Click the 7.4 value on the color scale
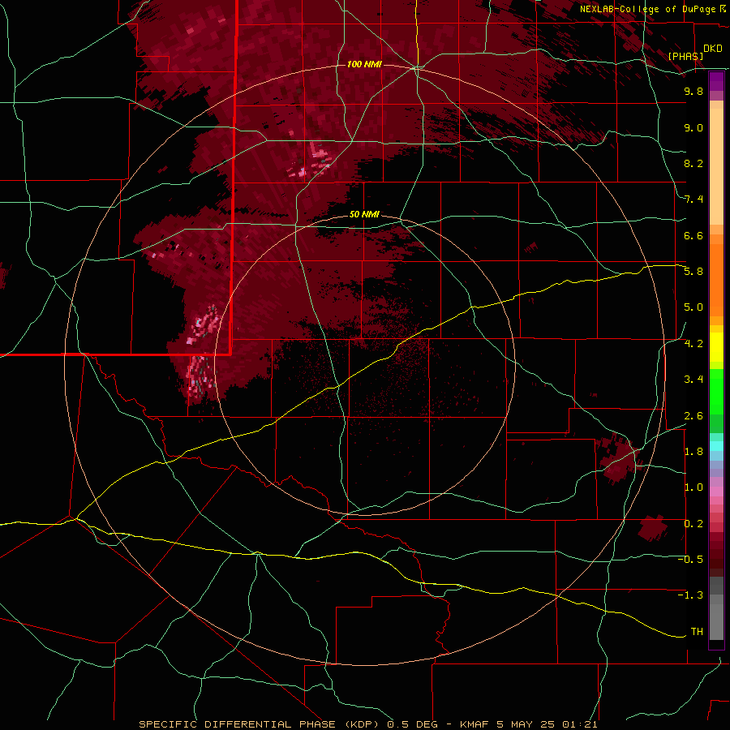 (693, 200)
